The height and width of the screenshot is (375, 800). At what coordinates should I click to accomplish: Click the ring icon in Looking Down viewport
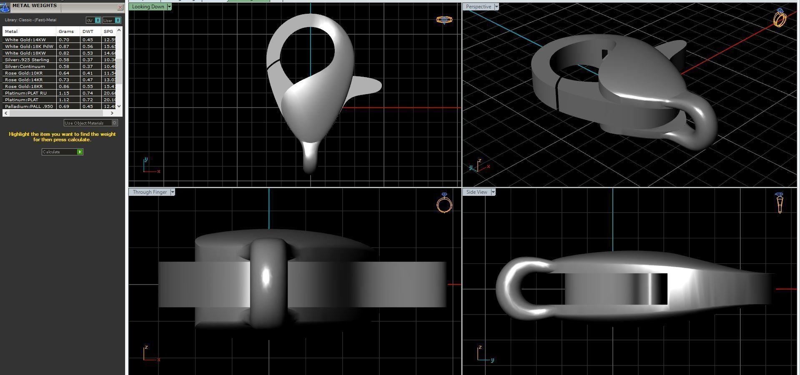[x=444, y=20]
